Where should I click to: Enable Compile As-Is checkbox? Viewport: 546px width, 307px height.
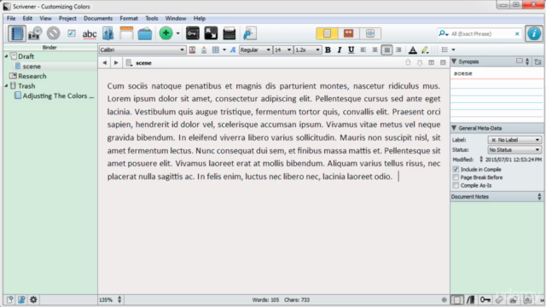[456, 186]
